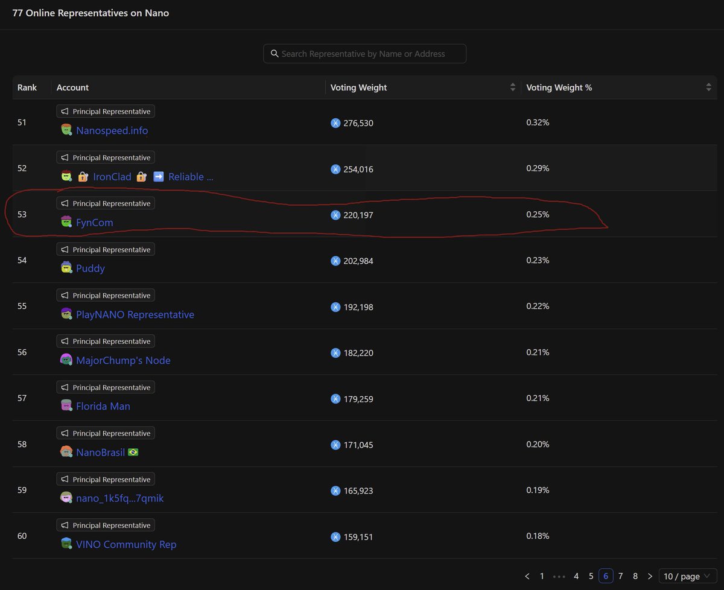Click the Nano currency icon beside 202,984
724x590 pixels.
point(336,261)
